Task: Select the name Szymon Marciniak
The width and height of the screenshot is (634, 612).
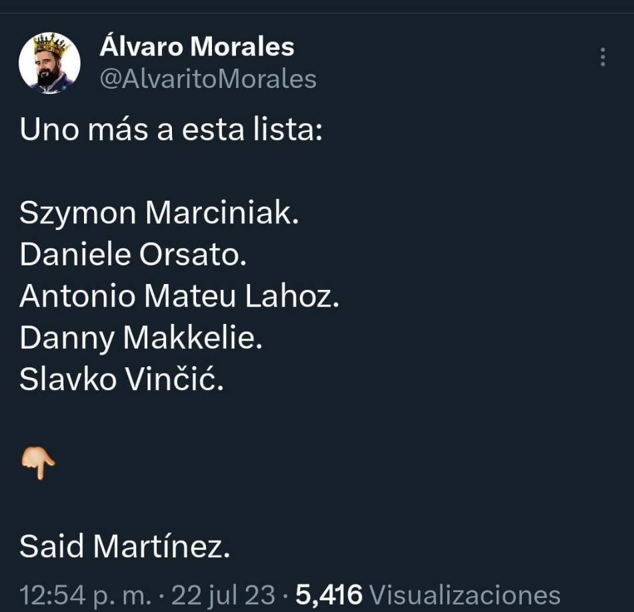Action: point(159,213)
